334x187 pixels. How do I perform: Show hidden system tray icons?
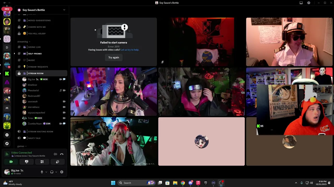[x=296, y=183]
